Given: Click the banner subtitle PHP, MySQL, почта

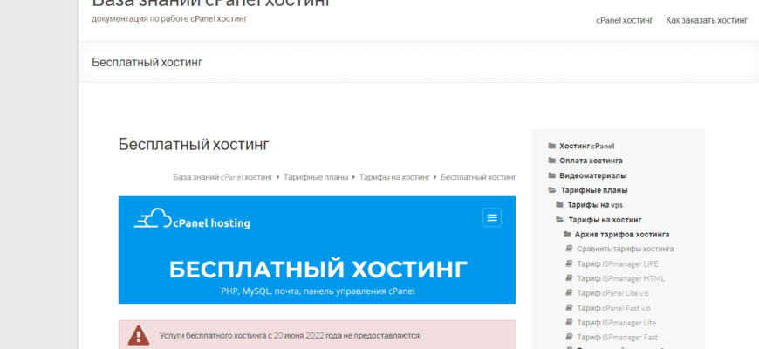Looking at the screenshot, I should (x=318, y=291).
